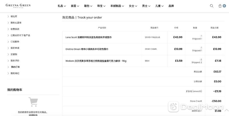
Task: Open 定期购 in the sidebar
Action: [14, 54]
